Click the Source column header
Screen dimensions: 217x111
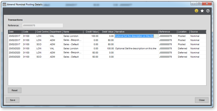(198, 32)
